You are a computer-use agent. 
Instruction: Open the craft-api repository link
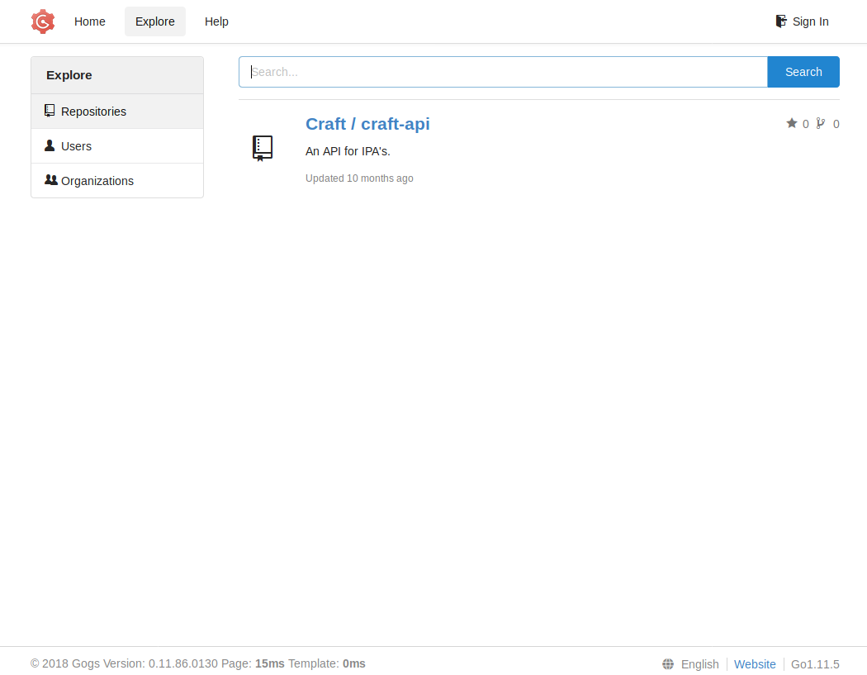pyautogui.click(x=367, y=124)
